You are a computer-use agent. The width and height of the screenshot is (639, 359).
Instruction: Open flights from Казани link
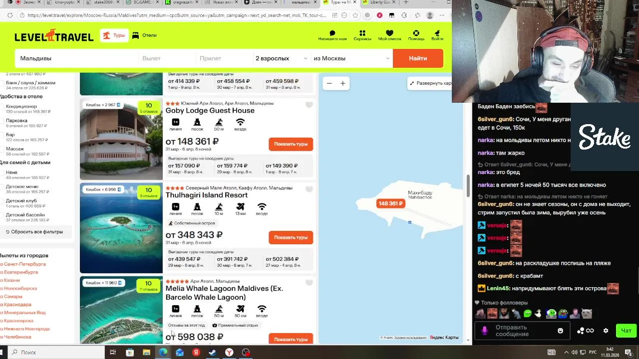tap(10, 280)
